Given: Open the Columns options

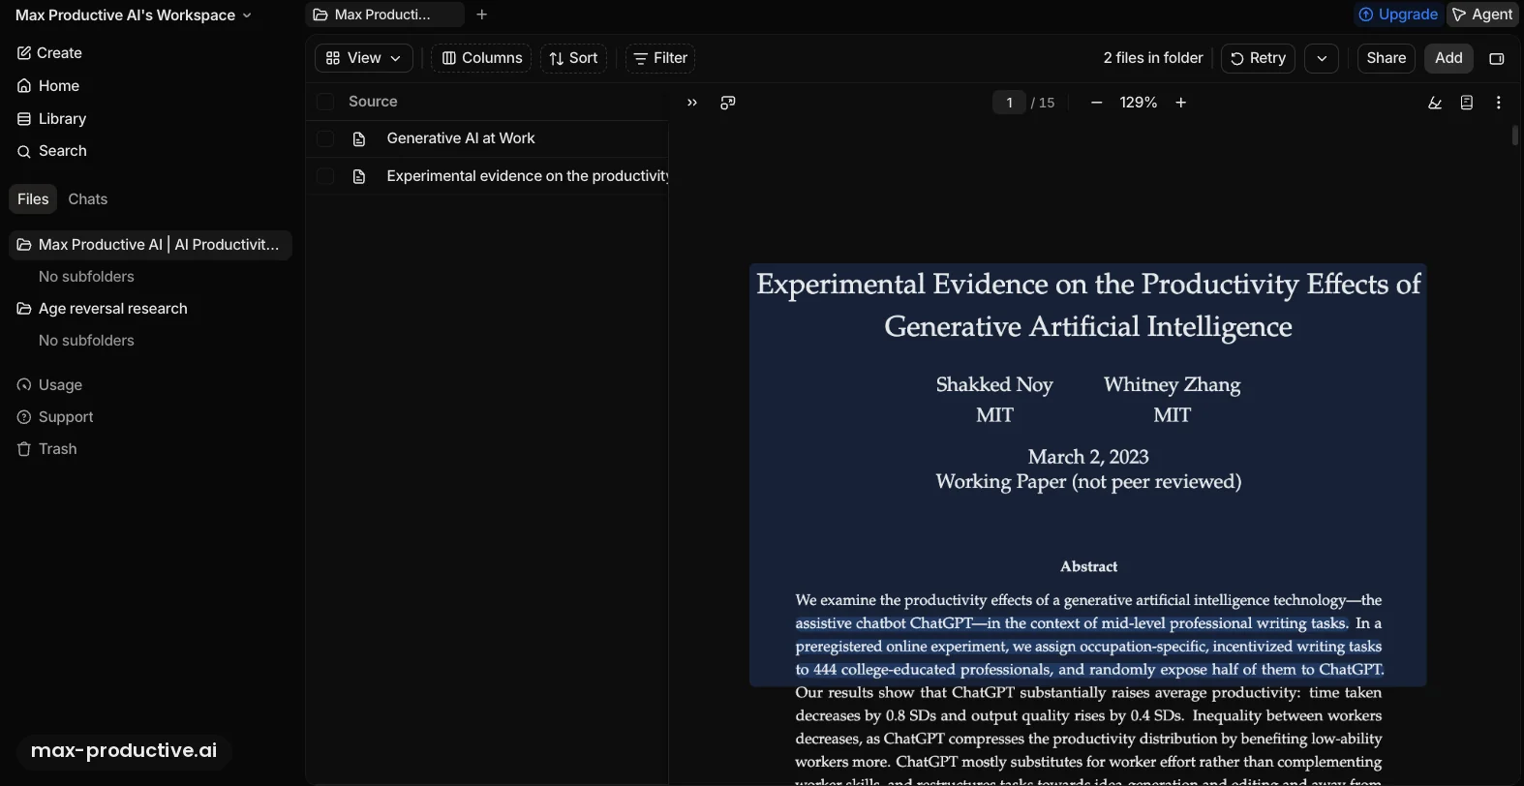Looking at the screenshot, I should coord(481,58).
